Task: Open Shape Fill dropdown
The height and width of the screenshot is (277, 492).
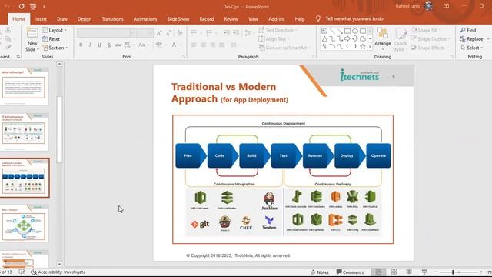Action: 426,30
